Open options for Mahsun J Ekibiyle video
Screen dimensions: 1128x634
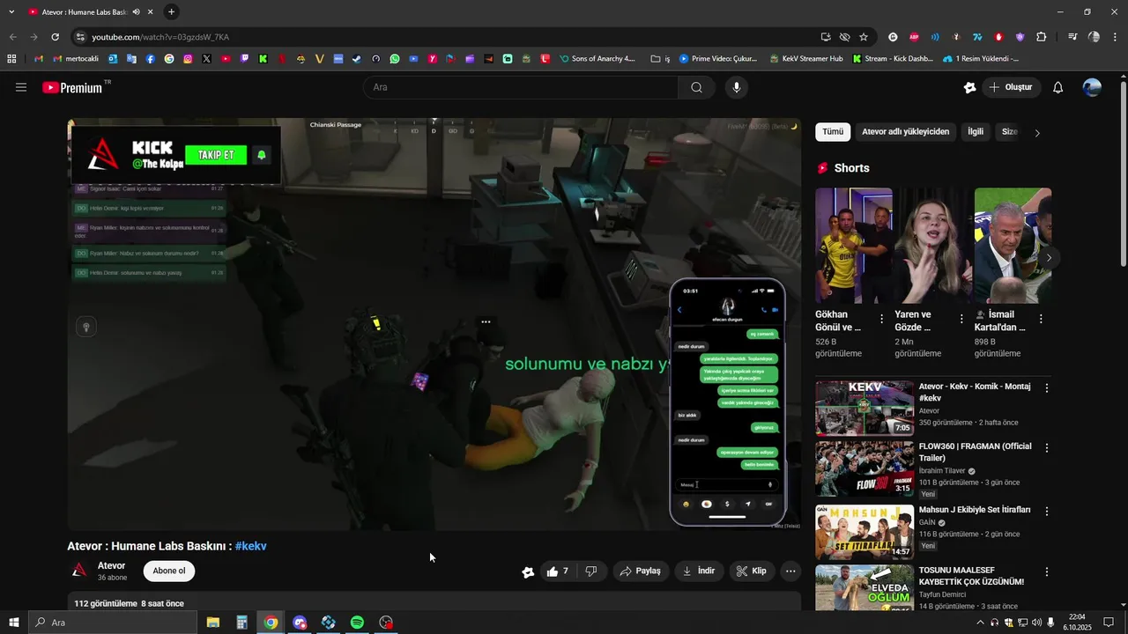[x=1047, y=511]
